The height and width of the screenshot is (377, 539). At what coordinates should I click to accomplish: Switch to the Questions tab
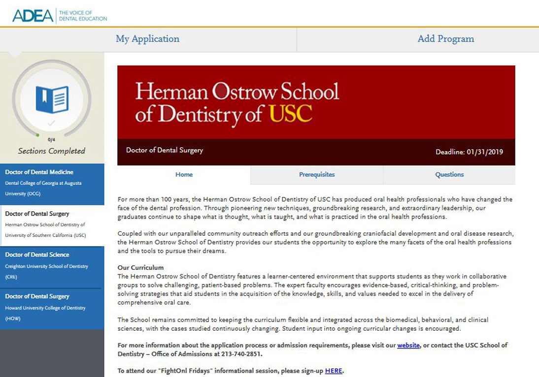[x=449, y=174]
